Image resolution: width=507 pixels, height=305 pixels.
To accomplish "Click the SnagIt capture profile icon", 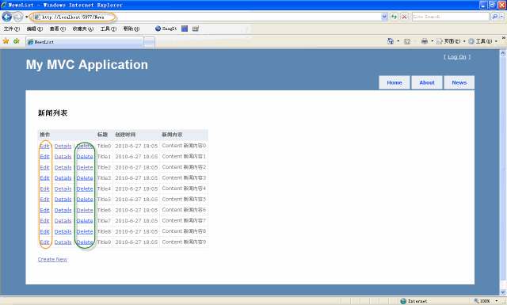I will (x=185, y=29).
